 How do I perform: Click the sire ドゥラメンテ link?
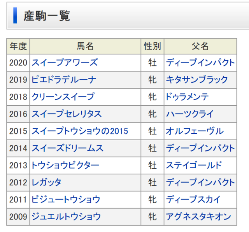pos(188,97)
